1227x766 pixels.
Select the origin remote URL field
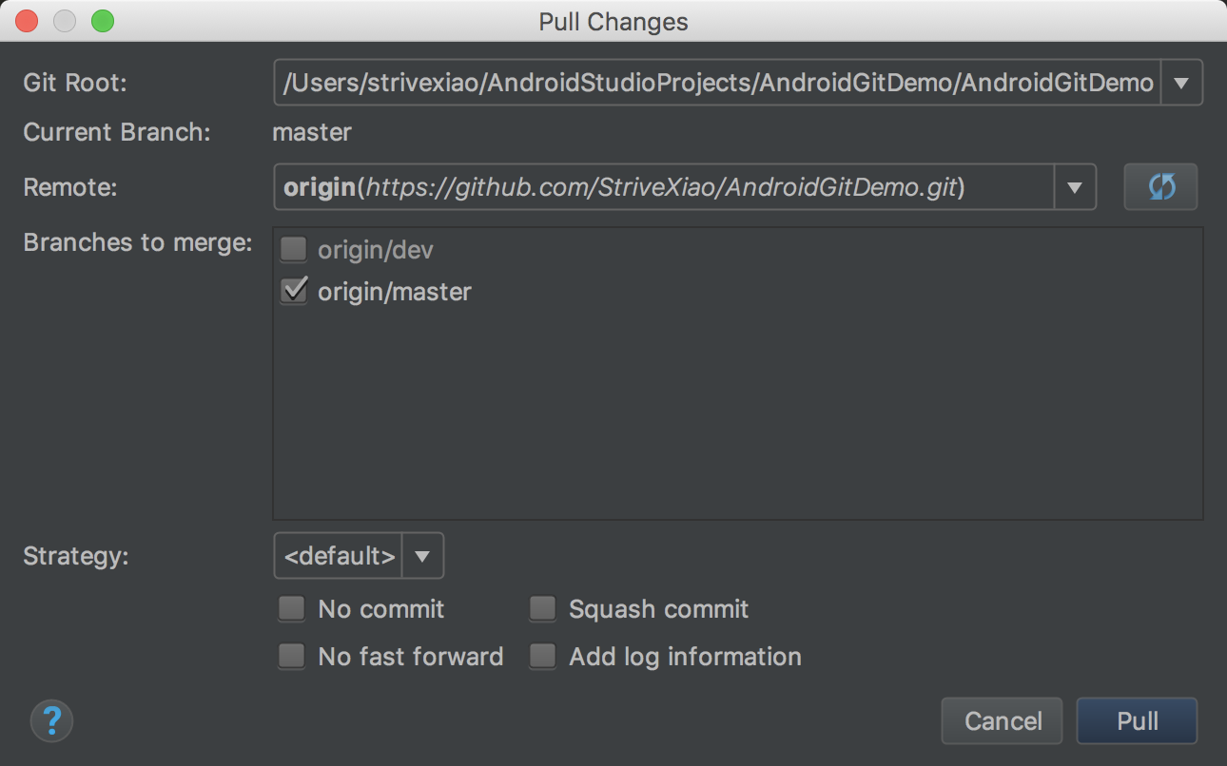click(x=663, y=187)
